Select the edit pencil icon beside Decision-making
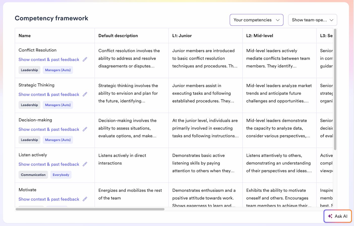This screenshot has width=354, height=226. pyautogui.click(x=85, y=129)
